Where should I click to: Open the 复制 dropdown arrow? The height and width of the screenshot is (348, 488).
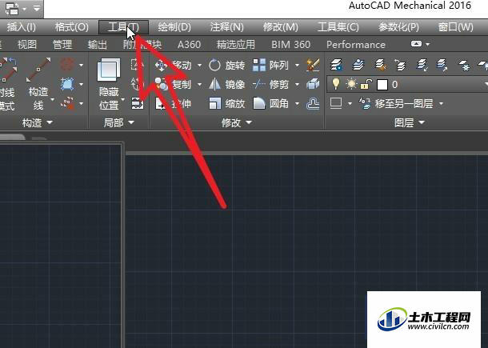pos(199,84)
